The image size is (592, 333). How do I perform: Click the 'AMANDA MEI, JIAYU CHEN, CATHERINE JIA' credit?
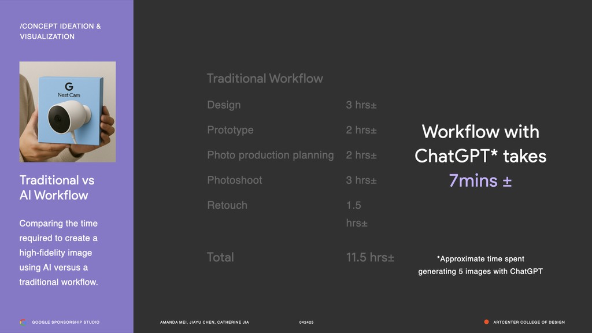point(204,322)
